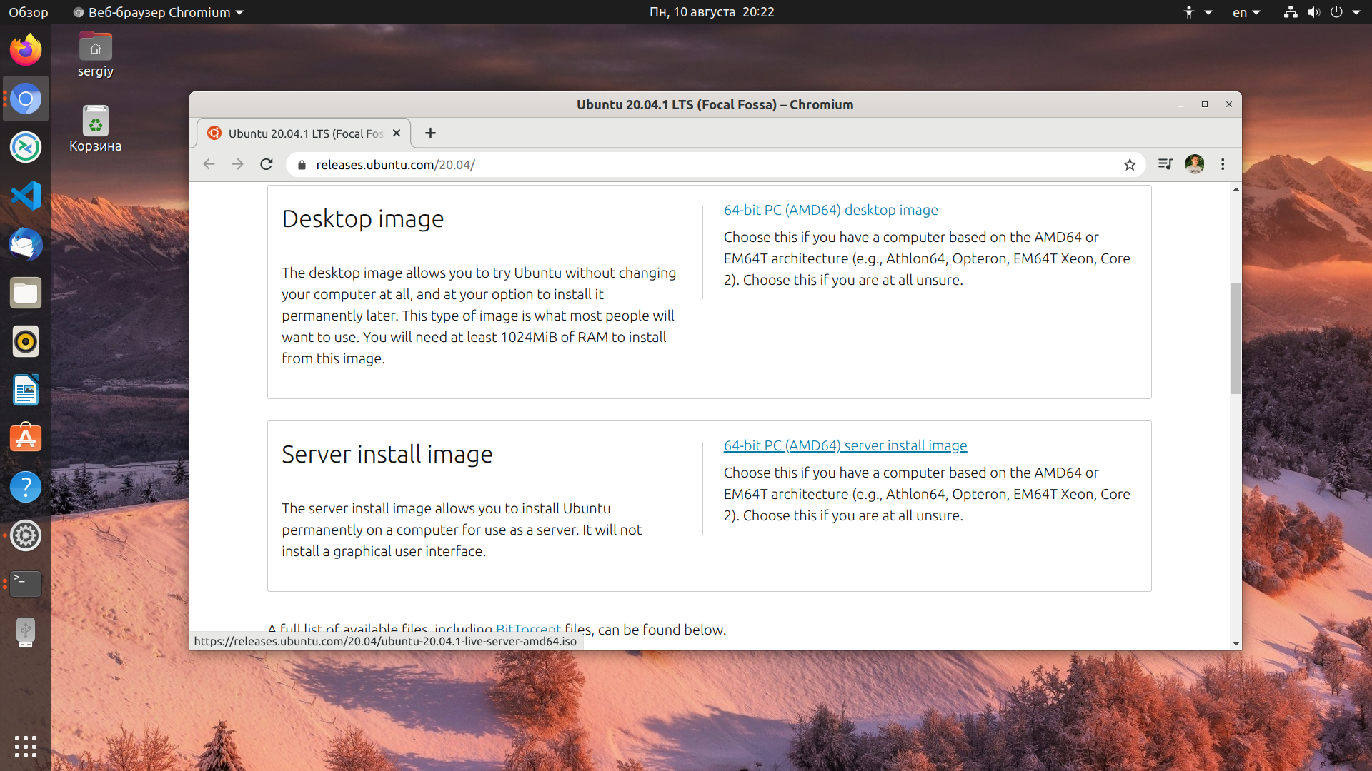Reload the page with the refresh icon
The image size is (1372, 771).
[267, 164]
